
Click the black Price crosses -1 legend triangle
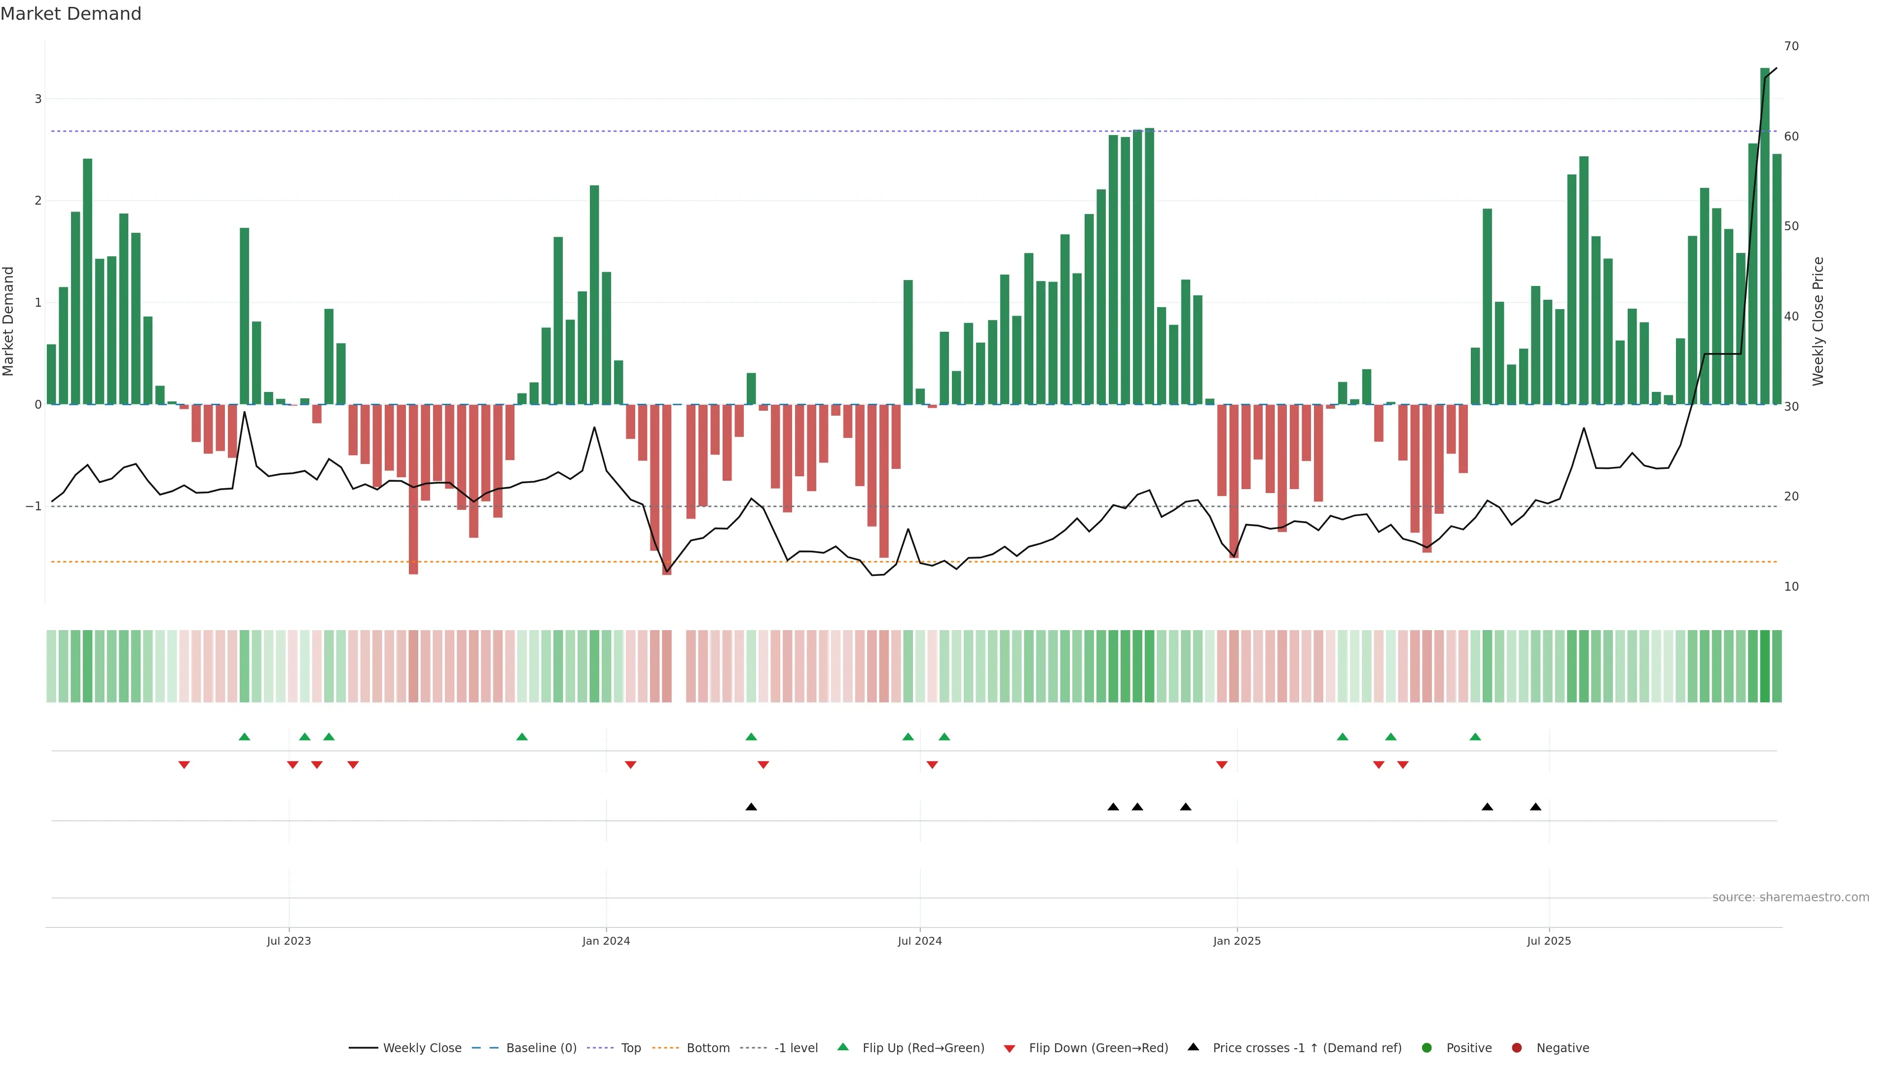[x=1193, y=1047]
